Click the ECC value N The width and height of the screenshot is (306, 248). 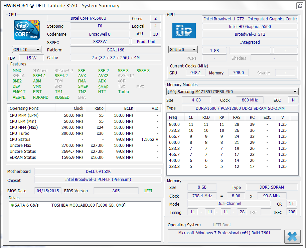[x=293, y=100]
